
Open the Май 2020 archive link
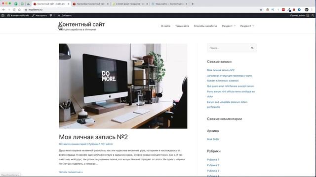pyautogui.click(x=213, y=139)
